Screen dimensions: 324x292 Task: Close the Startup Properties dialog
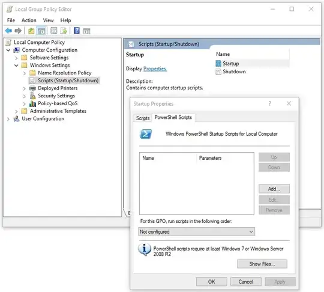point(289,103)
